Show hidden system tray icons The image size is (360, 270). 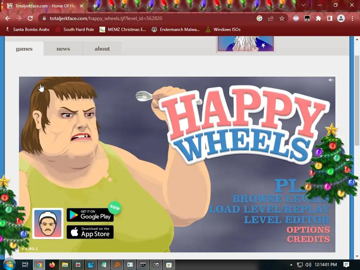(291, 265)
